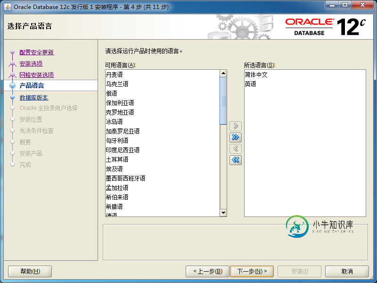Pick 克罗地亚语 from the available list
The height and width of the screenshot is (283, 377).
(x=163, y=112)
